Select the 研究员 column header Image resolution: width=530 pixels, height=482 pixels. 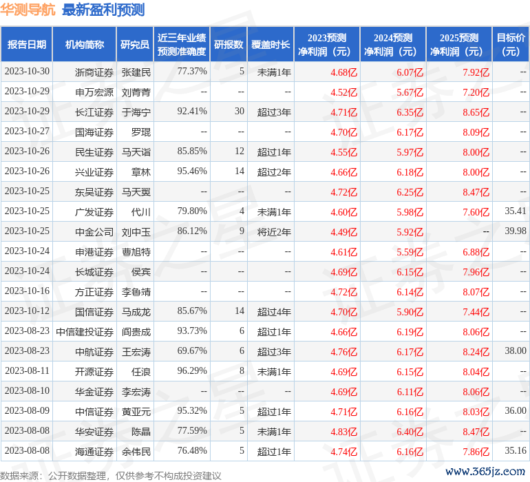(135, 44)
